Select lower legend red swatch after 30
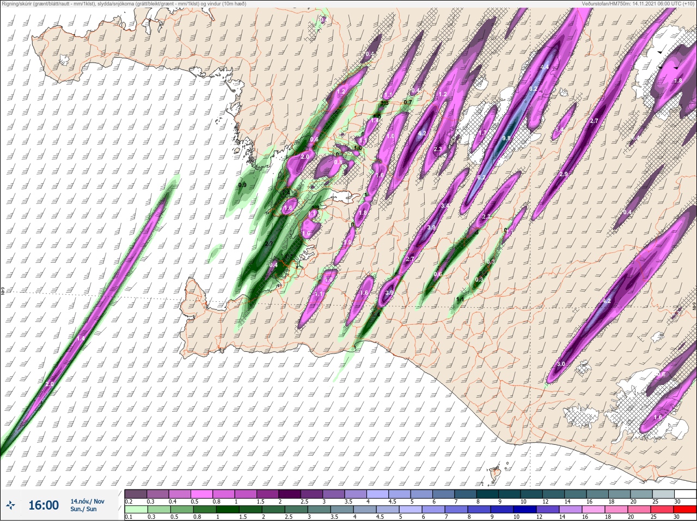 coord(685,509)
